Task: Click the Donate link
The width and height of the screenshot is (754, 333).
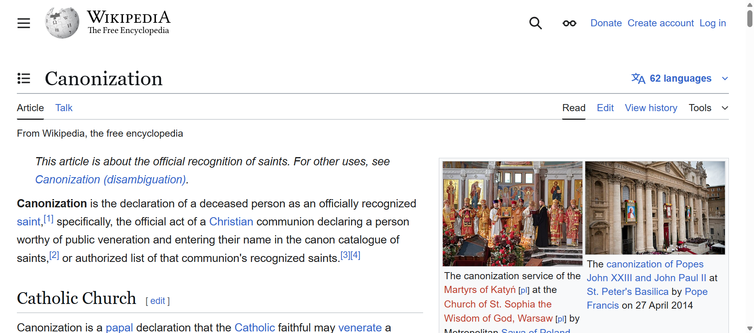Action: pyautogui.click(x=606, y=23)
